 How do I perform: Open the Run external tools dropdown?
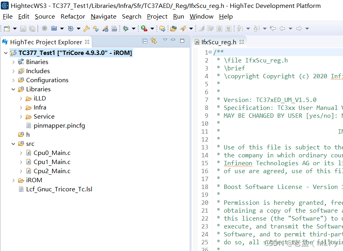[152, 28]
